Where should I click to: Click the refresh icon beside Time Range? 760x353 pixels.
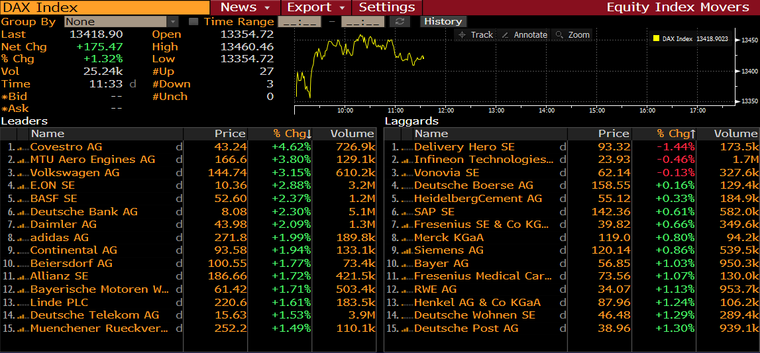[x=400, y=22]
